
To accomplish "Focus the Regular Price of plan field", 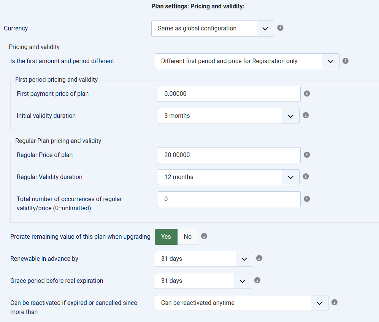I will [x=229, y=155].
